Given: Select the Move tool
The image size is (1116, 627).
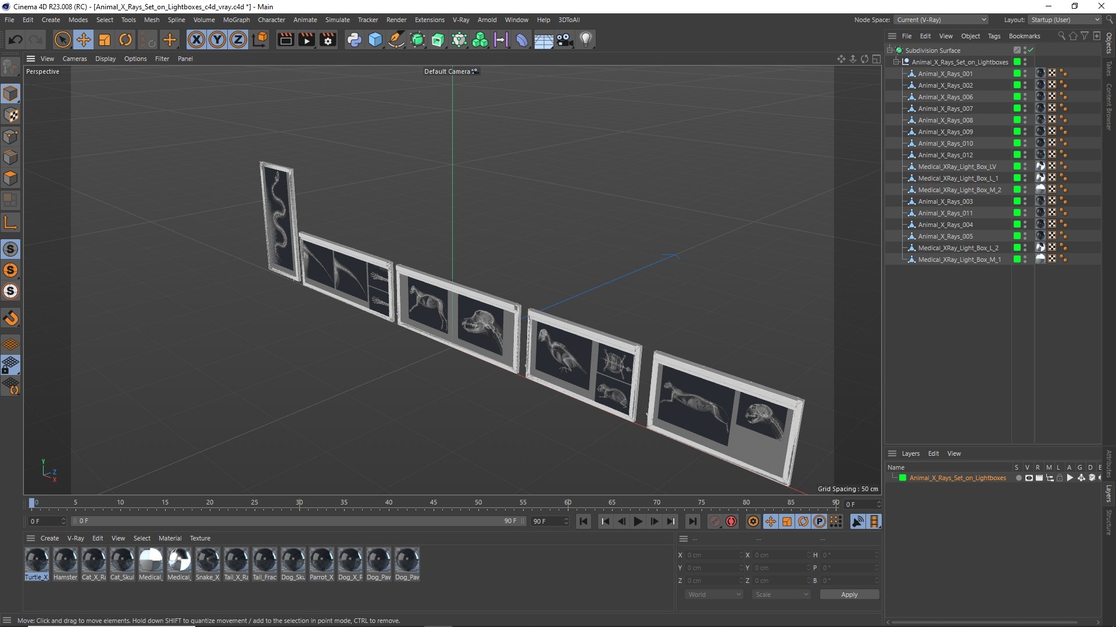Looking at the screenshot, I should pyautogui.click(x=84, y=39).
